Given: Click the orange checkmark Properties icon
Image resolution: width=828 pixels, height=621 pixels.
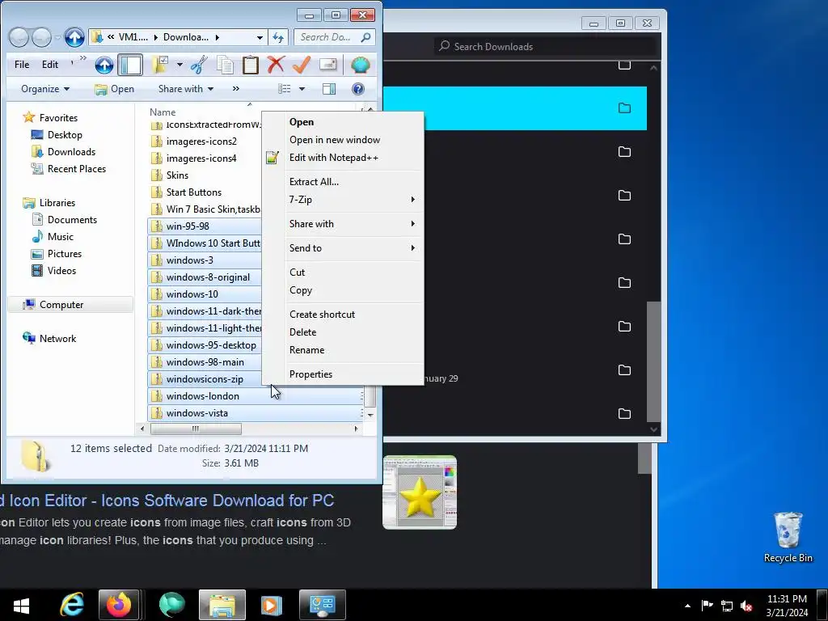Looking at the screenshot, I should (301, 65).
